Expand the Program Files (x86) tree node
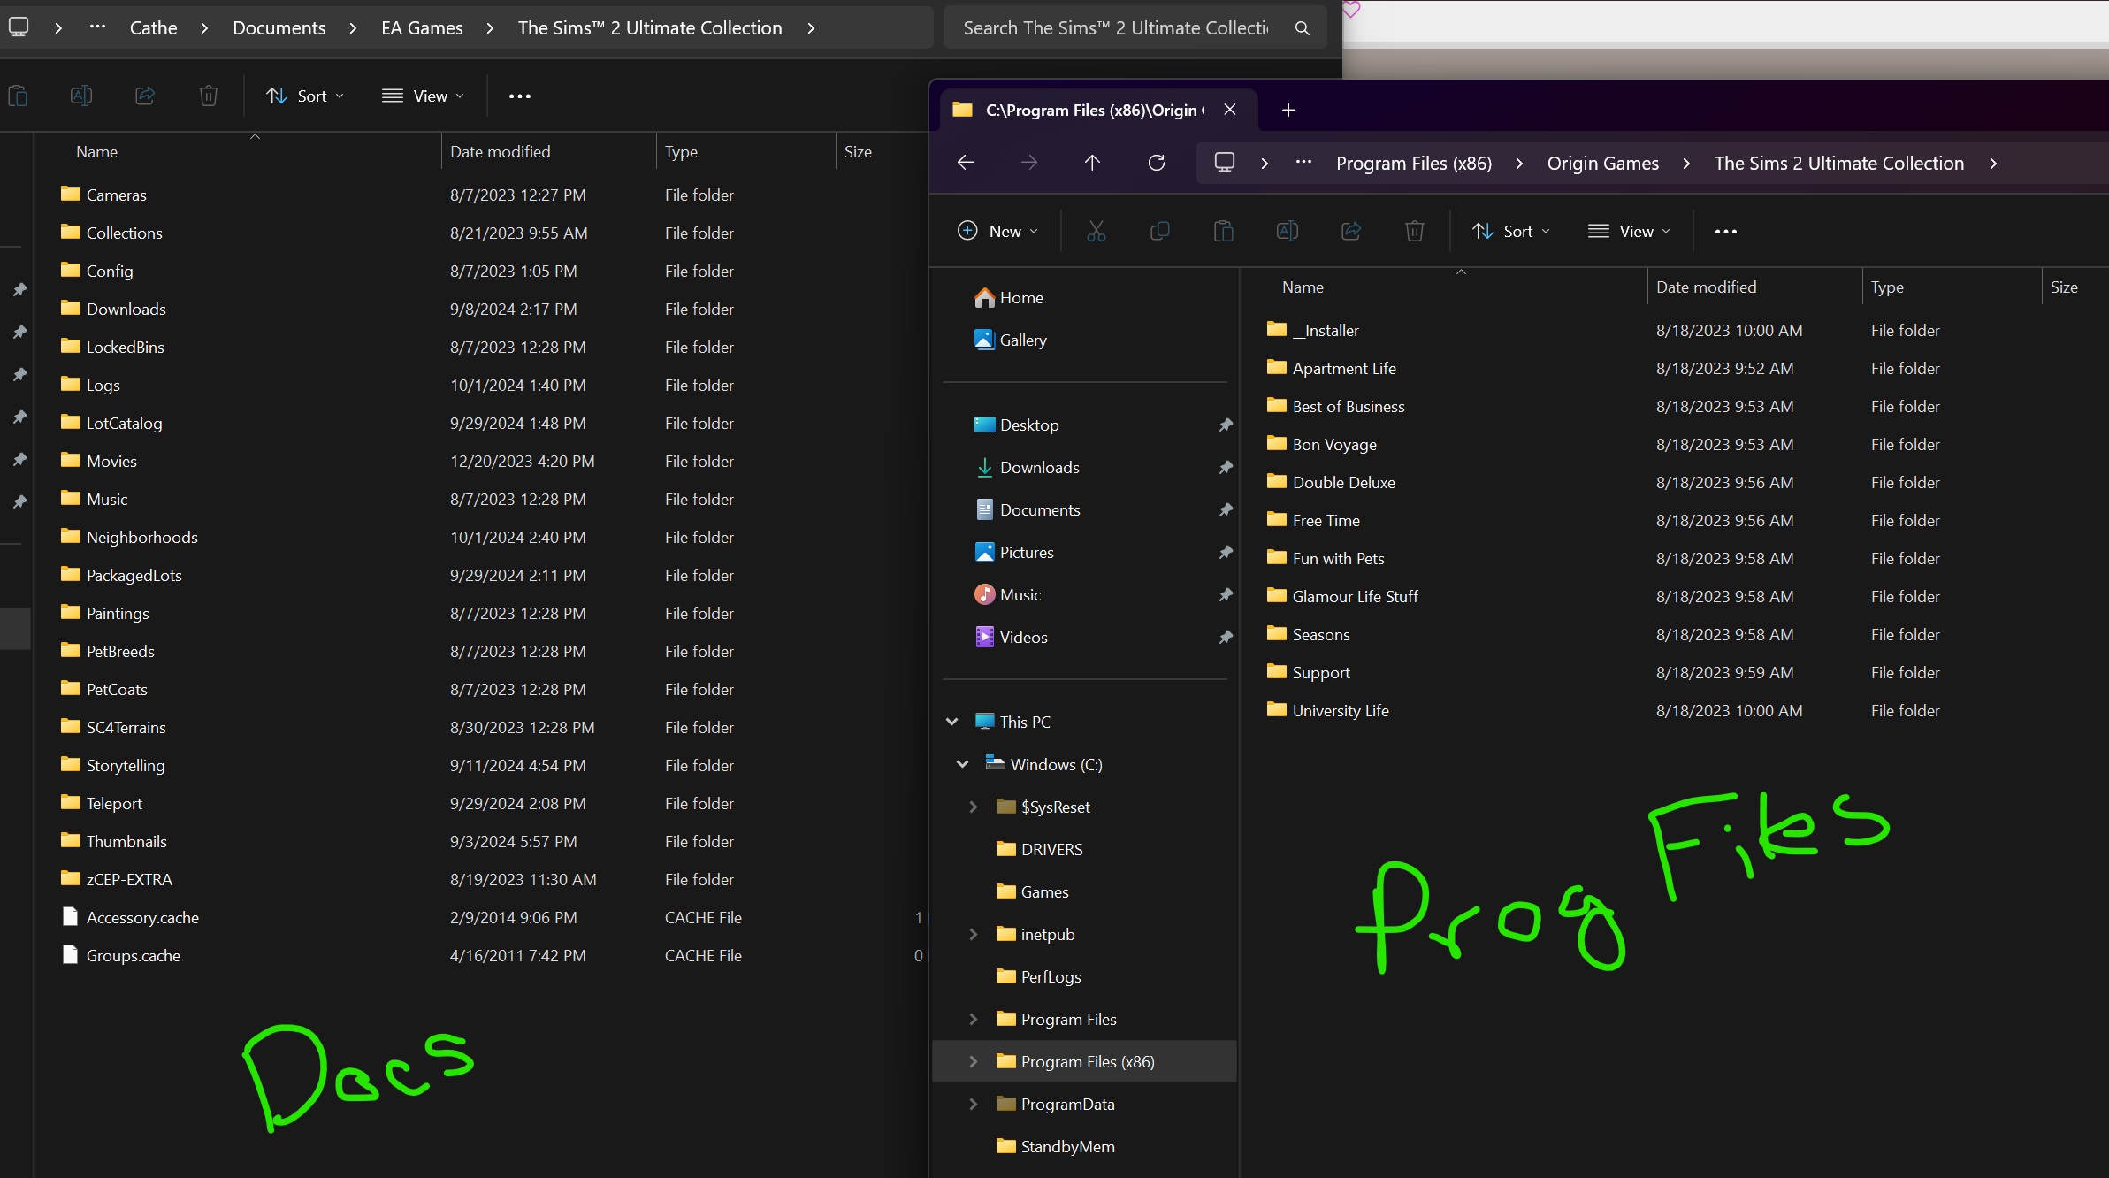 click(974, 1061)
